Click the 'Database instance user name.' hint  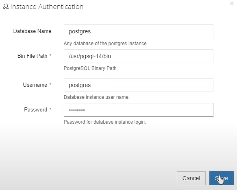[97, 97]
